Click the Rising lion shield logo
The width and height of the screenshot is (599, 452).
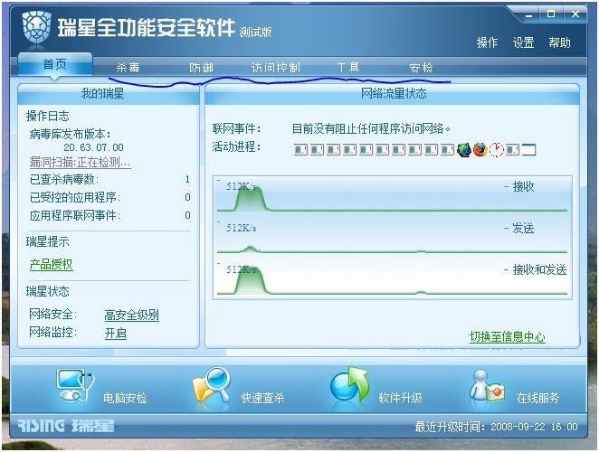[x=37, y=27]
